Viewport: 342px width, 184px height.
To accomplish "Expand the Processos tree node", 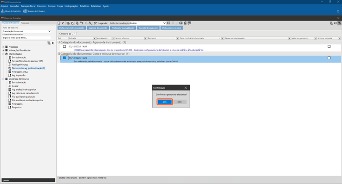I will pos(3,47).
